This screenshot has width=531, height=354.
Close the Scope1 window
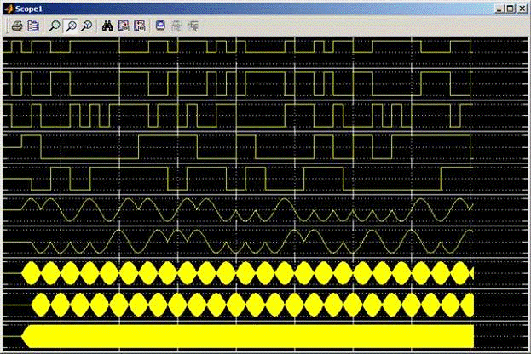click(522, 8)
